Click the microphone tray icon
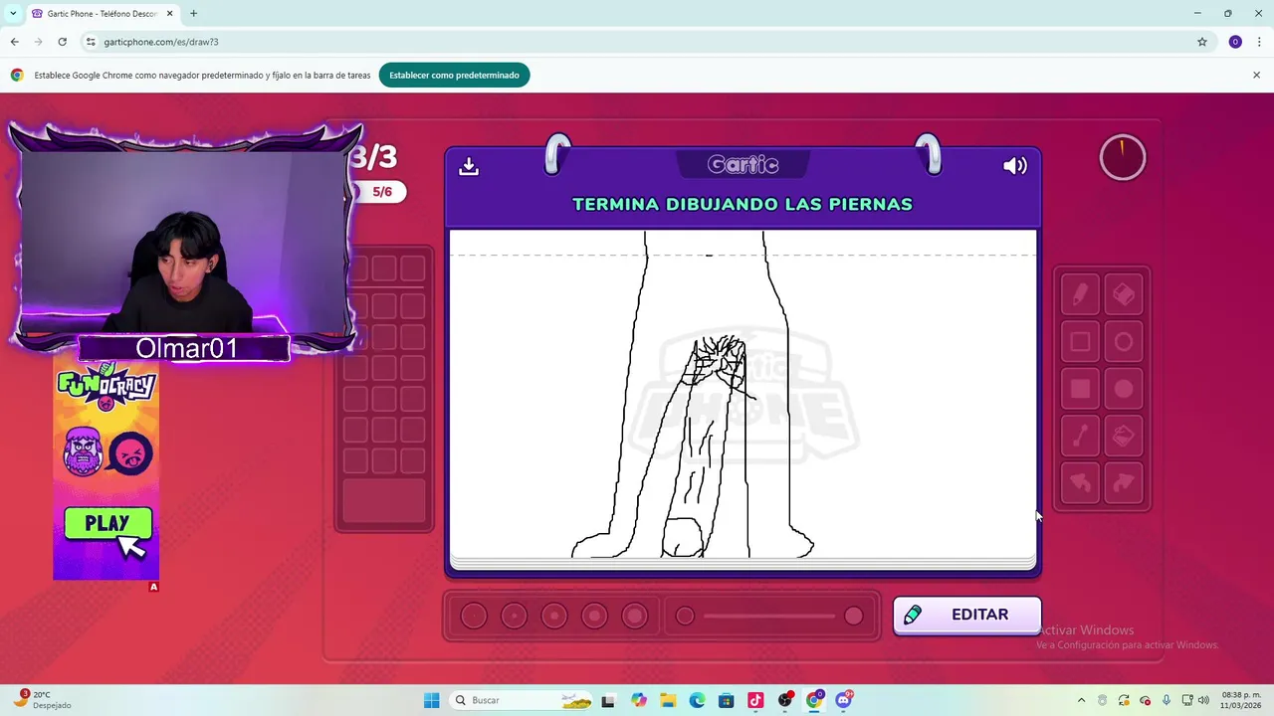This screenshot has width=1274, height=716. [1166, 700]
